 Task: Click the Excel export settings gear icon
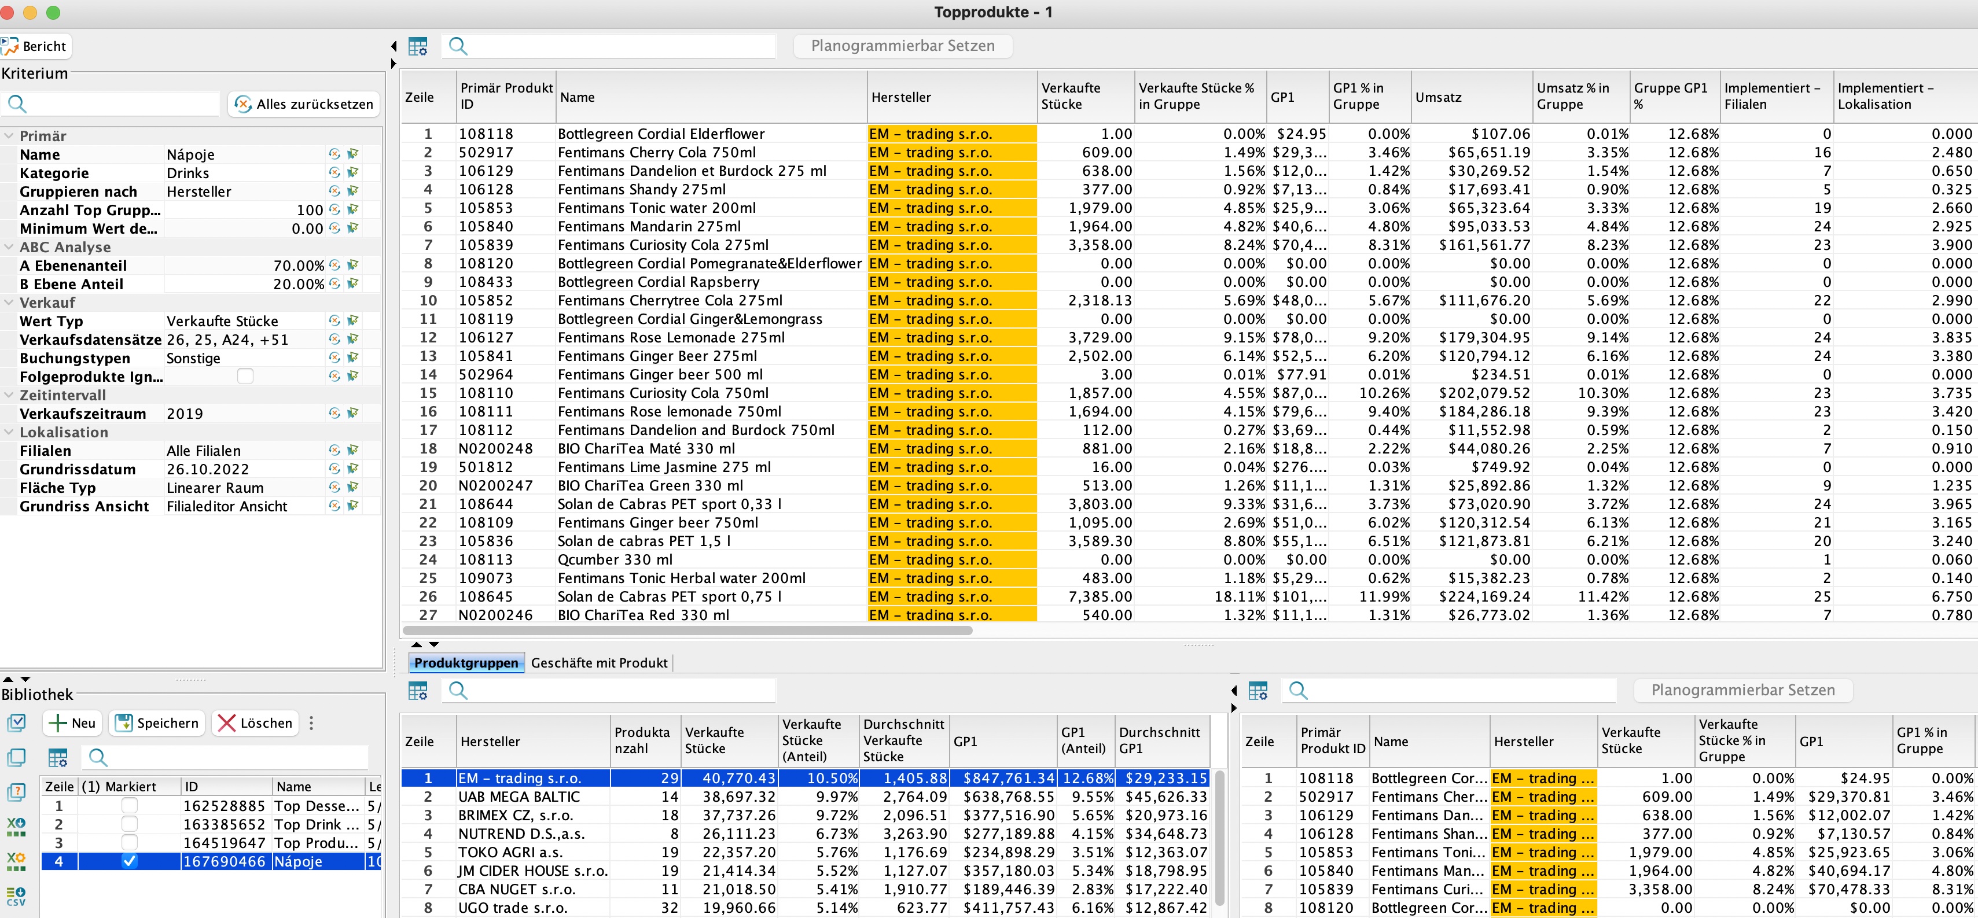pos(16,862)
